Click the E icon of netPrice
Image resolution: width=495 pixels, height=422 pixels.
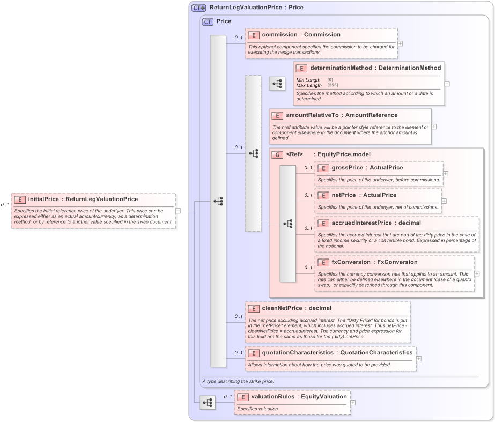point(323,195)
